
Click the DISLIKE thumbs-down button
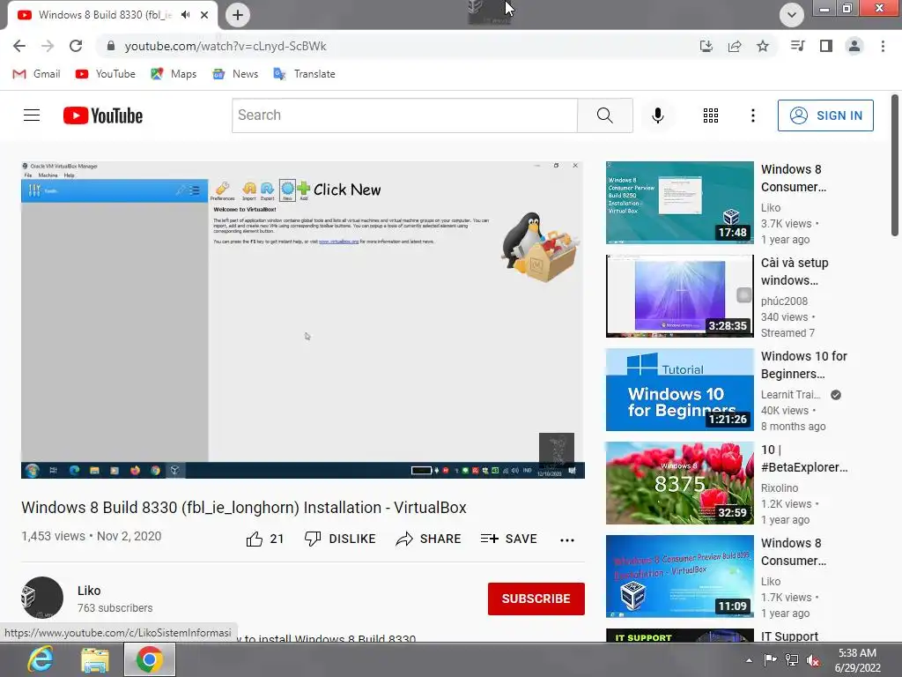tap(339, 539)
